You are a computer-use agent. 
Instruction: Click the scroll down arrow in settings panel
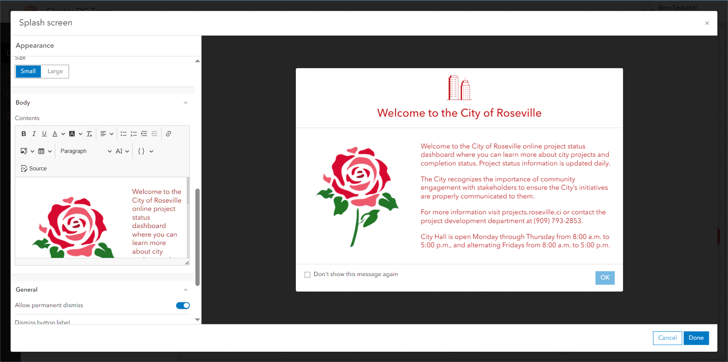[x=197, y=320]
